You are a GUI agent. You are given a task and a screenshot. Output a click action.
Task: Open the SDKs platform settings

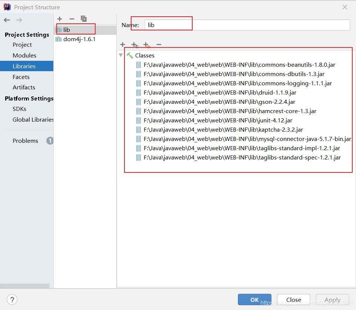click(x=20, y=109)
